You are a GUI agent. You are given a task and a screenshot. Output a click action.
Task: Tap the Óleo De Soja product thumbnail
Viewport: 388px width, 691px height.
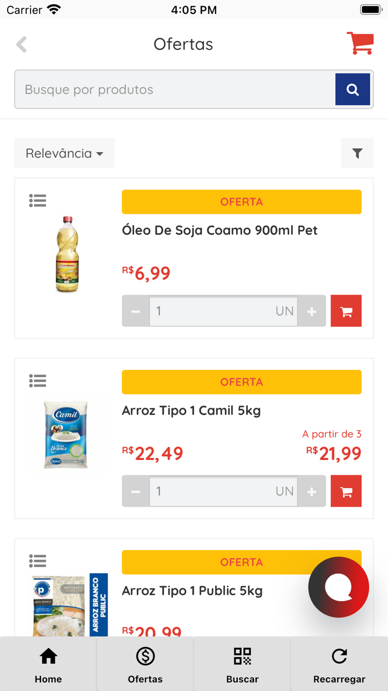pos(67,255)
